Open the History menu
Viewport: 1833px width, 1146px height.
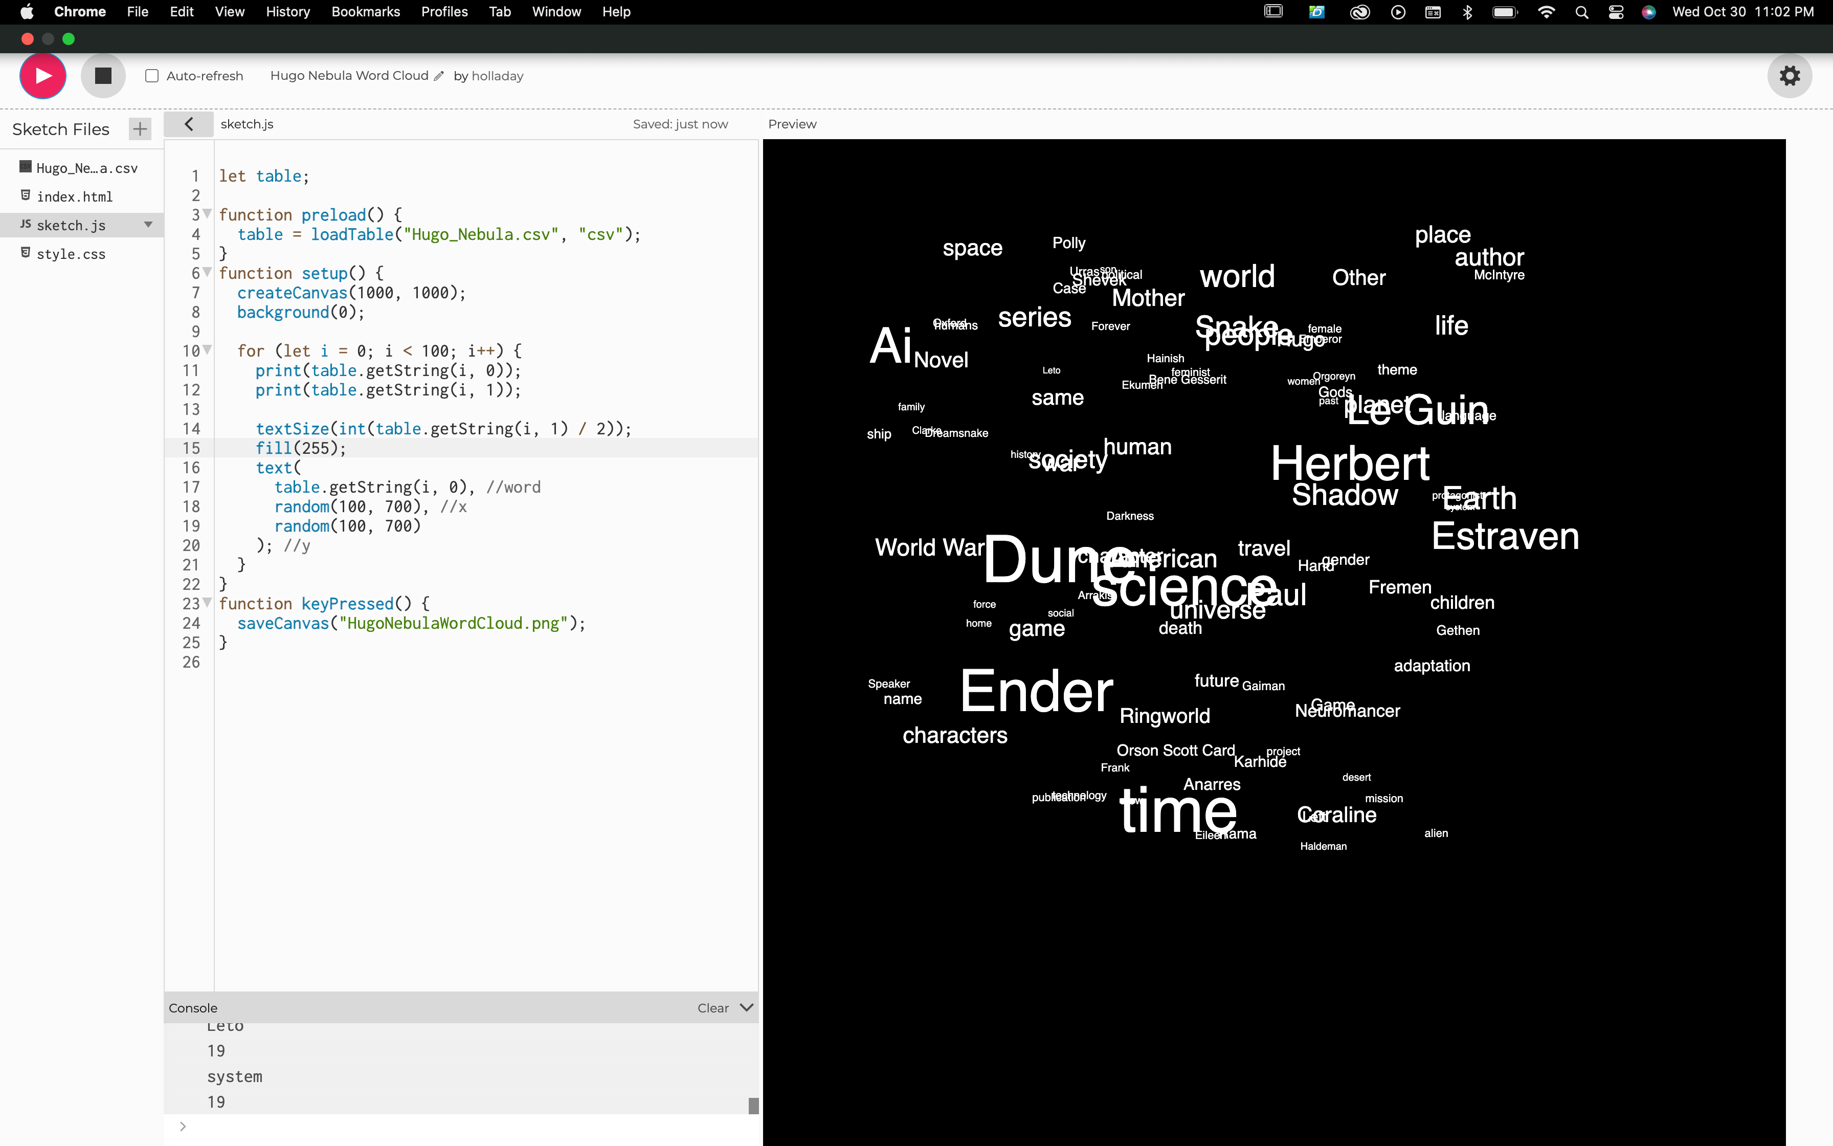[x=288, y=12]
